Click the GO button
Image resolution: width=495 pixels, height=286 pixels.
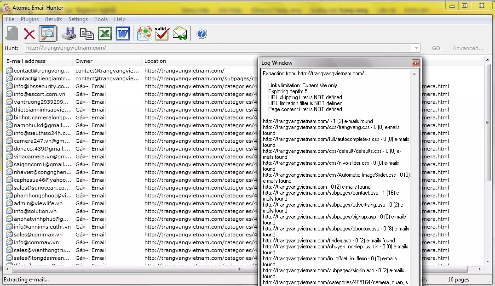pos(436,48)
